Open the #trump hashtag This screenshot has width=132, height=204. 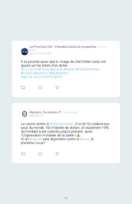[69, 69]
